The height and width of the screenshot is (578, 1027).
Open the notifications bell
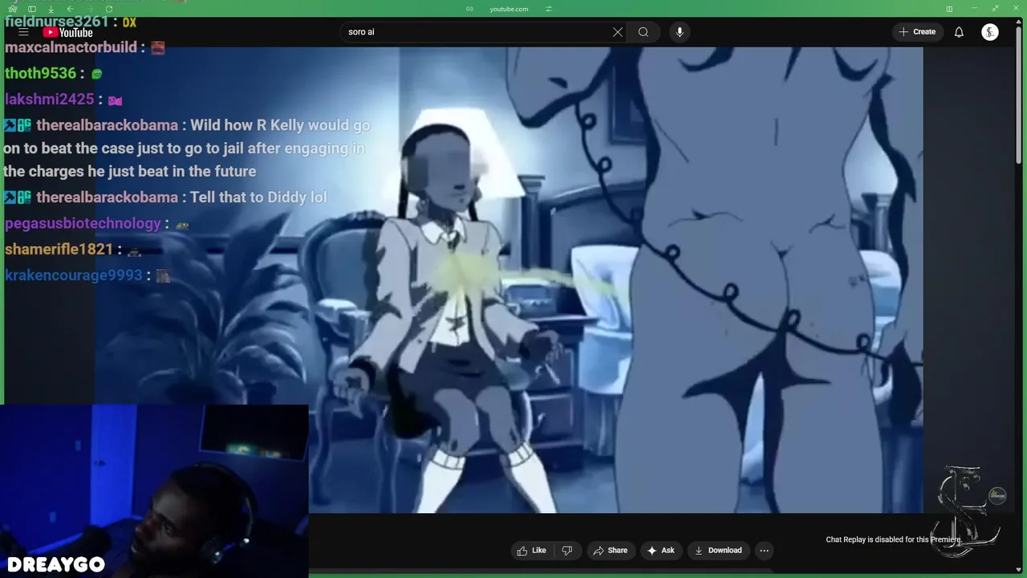click(959, 32)
